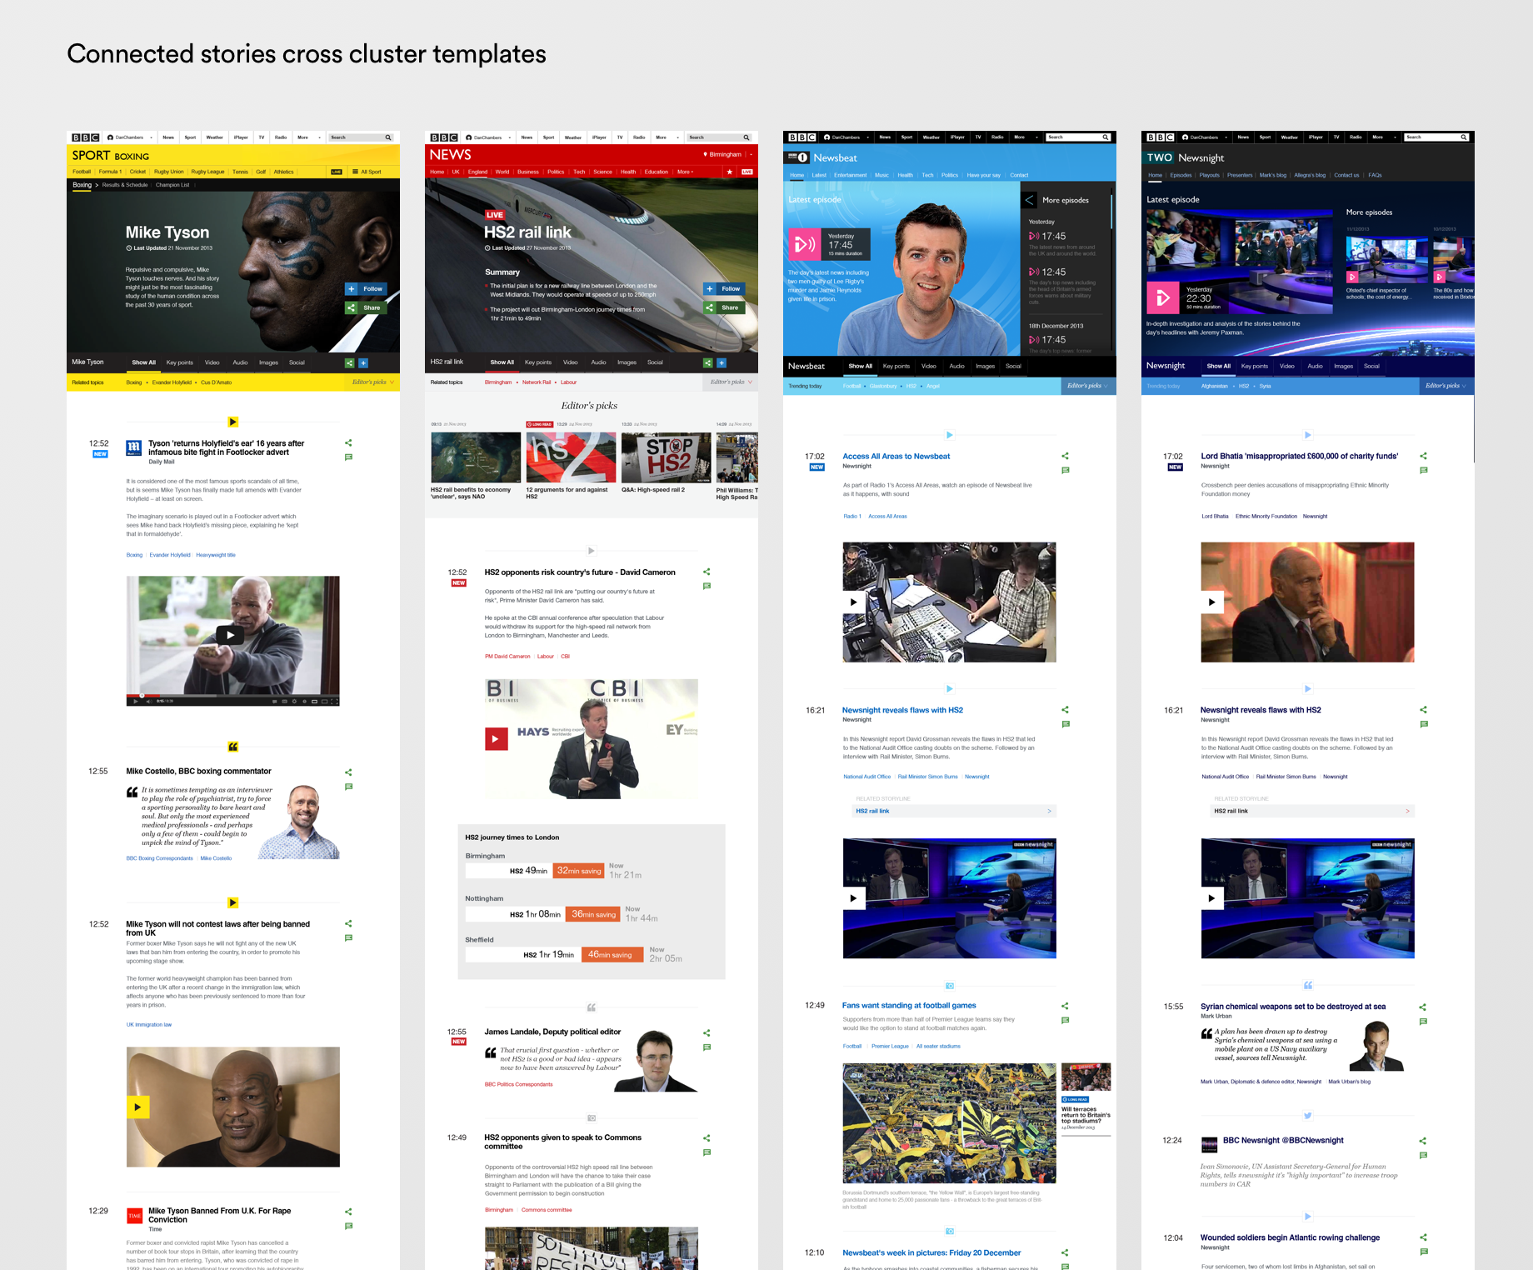This screenshot has width=1533, height=1270.
Task: Click the search magnifier on the News page
Action: [x=746, y=137]
